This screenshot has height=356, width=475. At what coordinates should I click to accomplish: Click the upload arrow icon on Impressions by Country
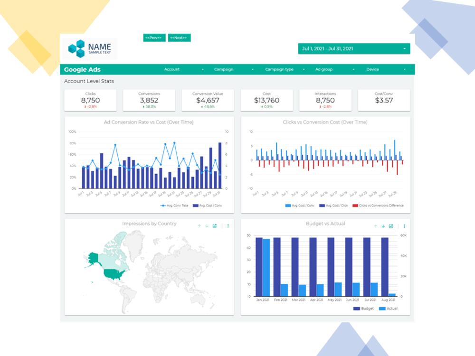[199, 226]
